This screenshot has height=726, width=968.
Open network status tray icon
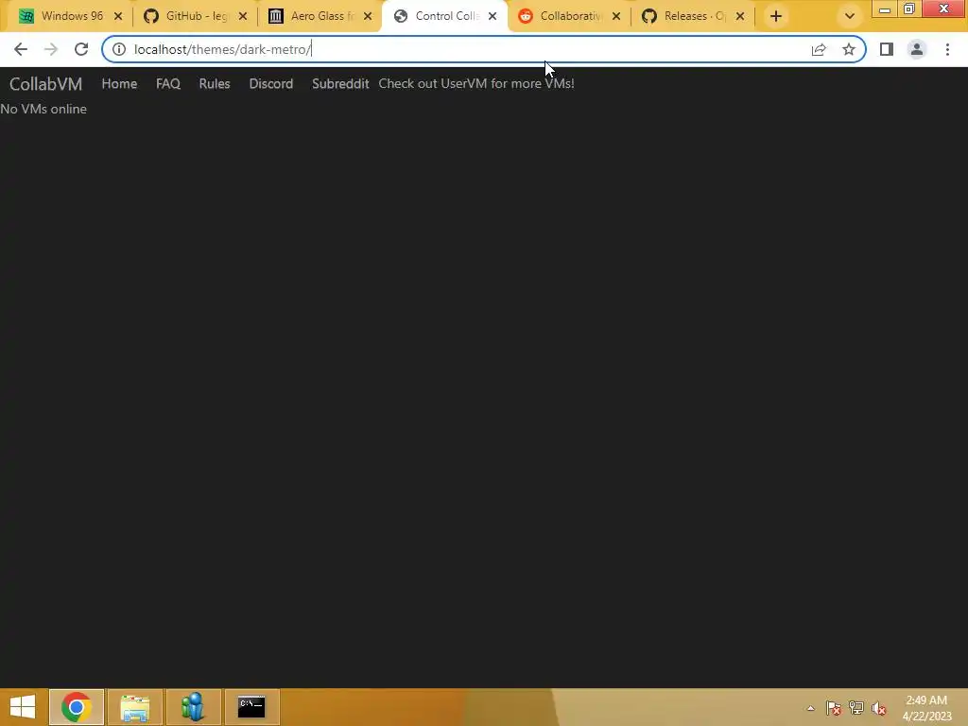[x=856, y=708]
